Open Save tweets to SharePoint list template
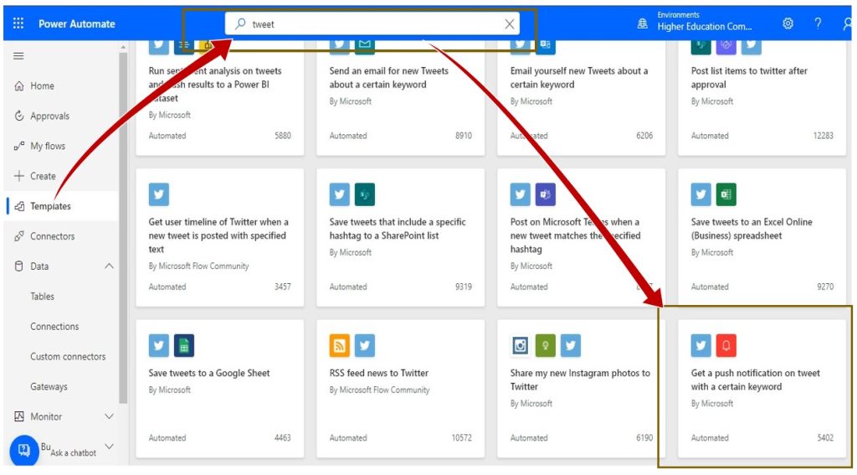 point(401,238)
